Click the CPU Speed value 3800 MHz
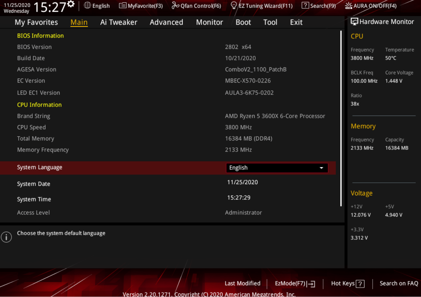Viewport: 421px width, 297px height. click(238, 127)
